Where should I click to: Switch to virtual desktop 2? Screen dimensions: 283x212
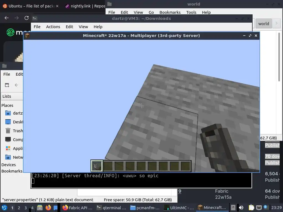(19, 208)
